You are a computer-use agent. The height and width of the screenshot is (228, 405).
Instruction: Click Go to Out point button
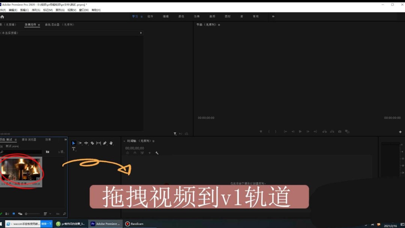click(315, 132)
